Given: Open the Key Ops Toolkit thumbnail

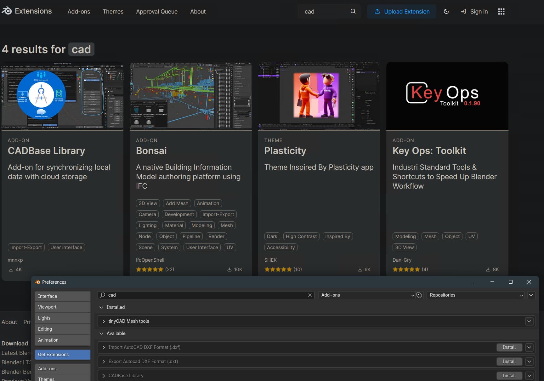Looking at the screenshot, I should [x=447, y=96].
